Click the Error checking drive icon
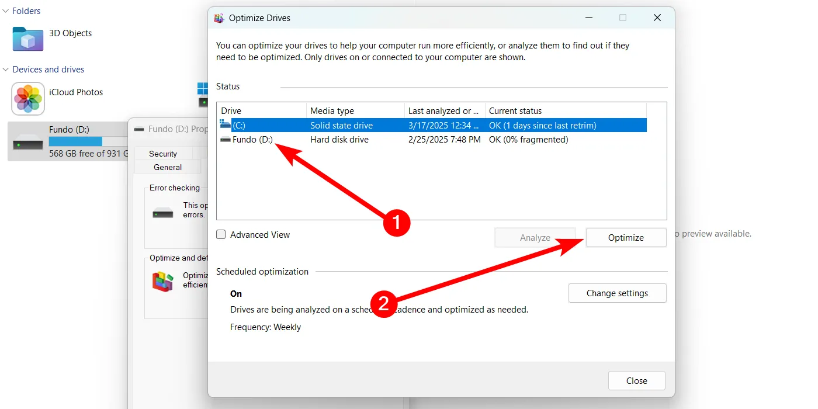This screenshot has height=409, width=818. point(162,213)
